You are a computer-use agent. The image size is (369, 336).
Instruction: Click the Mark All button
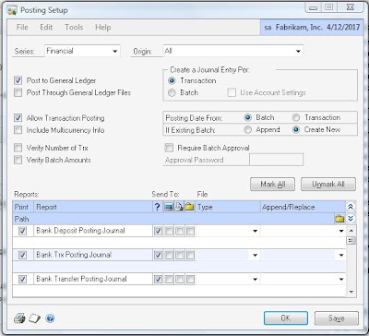(x=273, y=185)
